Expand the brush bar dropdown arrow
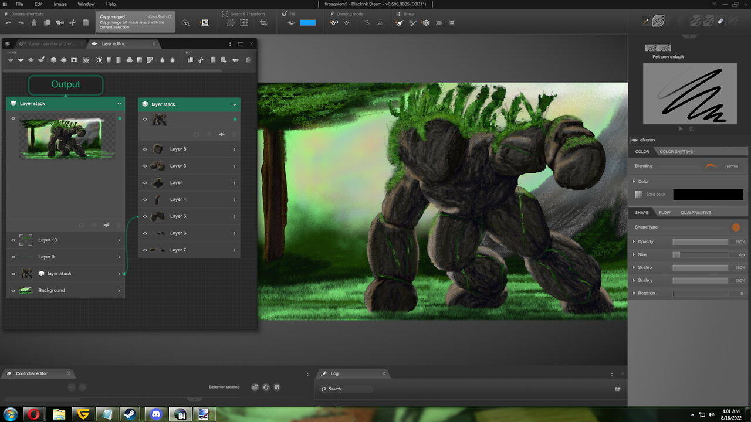Image resolution: width=751 pixels, height=422 pixels. tap(689, 36)
